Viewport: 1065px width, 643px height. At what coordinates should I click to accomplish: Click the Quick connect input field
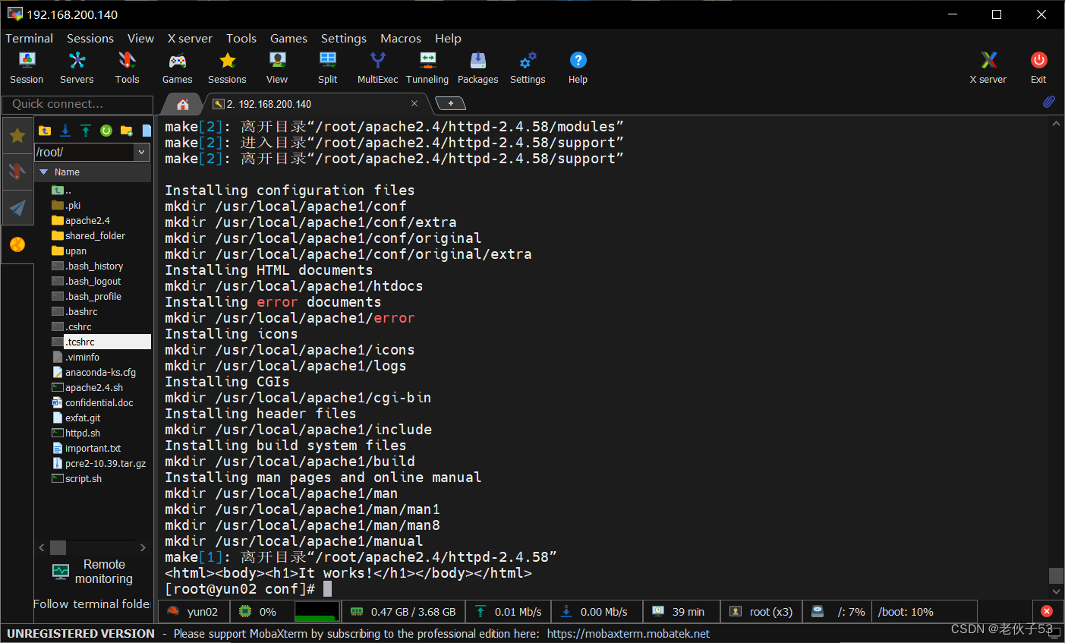[x=77, y=104]
